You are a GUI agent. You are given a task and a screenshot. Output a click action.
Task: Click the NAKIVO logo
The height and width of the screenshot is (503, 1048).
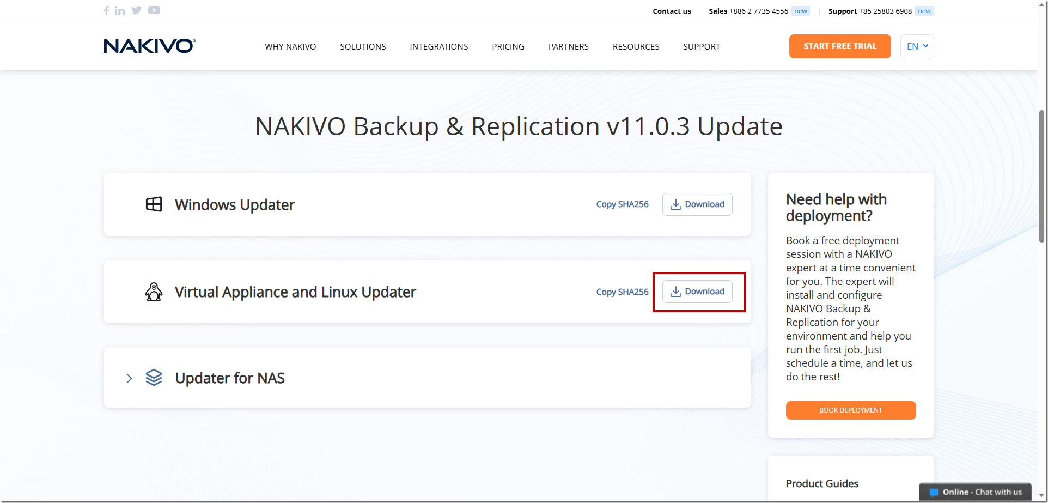coord(150,46)
